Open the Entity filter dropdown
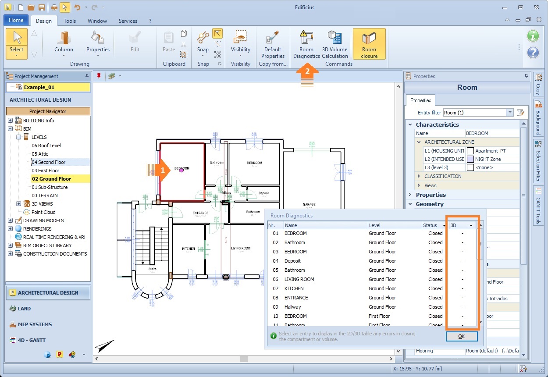The image size is (548, 377). click(x=510, y=113)
